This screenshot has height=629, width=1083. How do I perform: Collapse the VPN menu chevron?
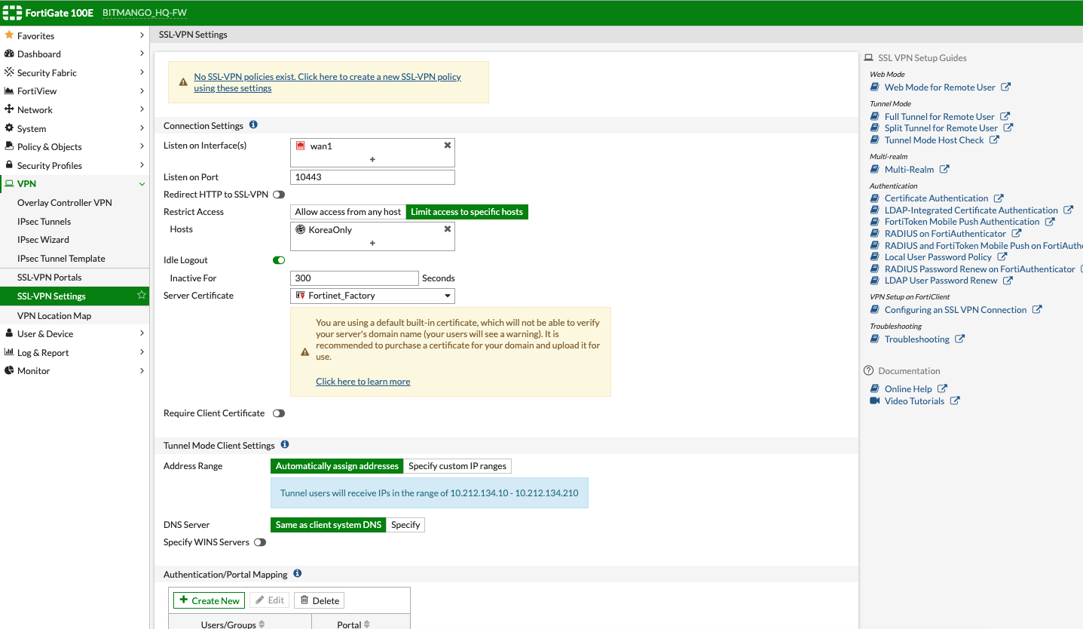pos(142,183)
